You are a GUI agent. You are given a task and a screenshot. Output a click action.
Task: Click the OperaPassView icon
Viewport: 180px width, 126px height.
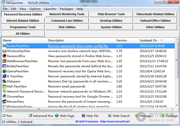(x=4, y=71)
